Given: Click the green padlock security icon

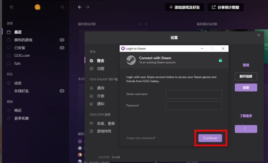Looking at the screenshot, I should tap(220, 60).
